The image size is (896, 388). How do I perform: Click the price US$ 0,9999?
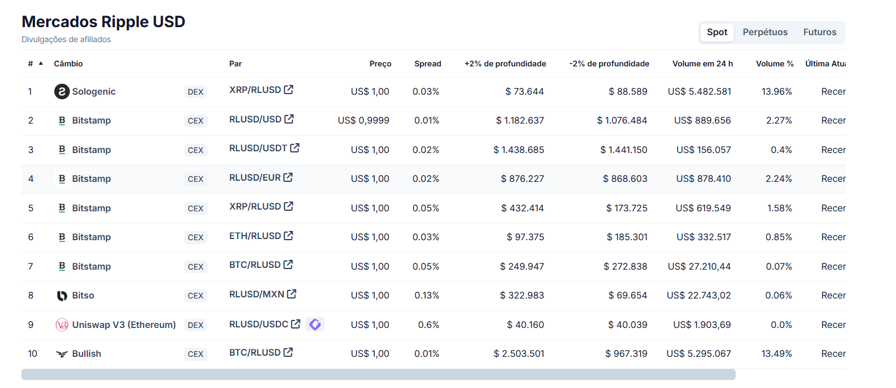[x=363, y=121]
